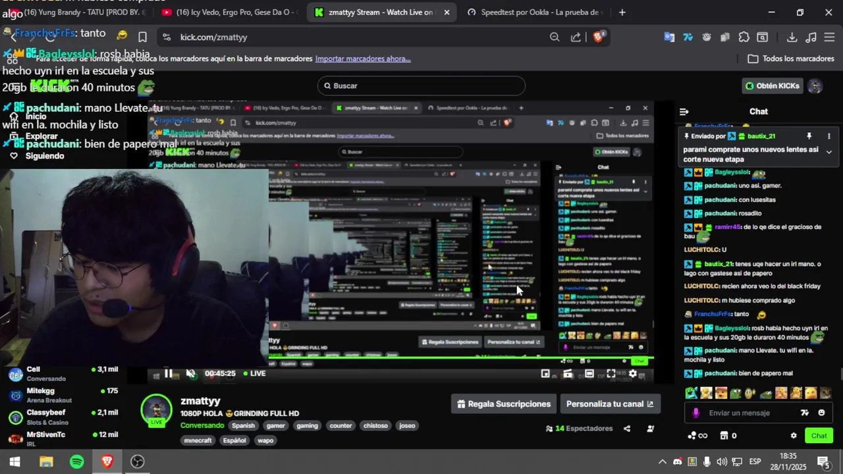Screen dimensions: 843x474
Task: Open Brave Shields lion icon
Action: tap(599, 37)
